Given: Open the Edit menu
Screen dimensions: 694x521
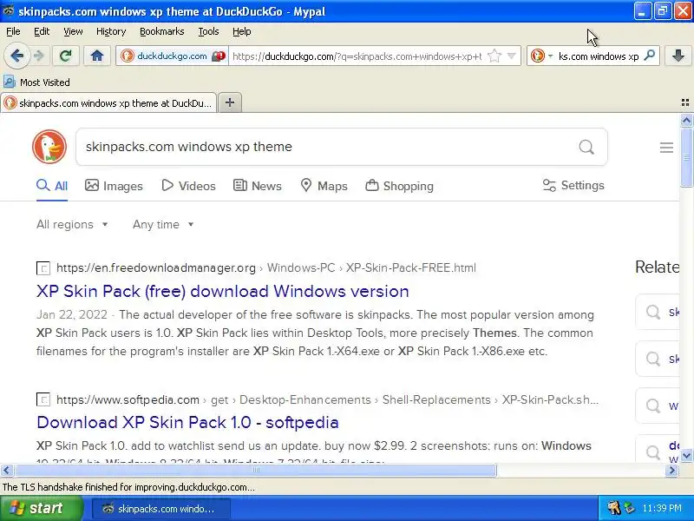Looking at the screenshot, I should pos(42,31).
